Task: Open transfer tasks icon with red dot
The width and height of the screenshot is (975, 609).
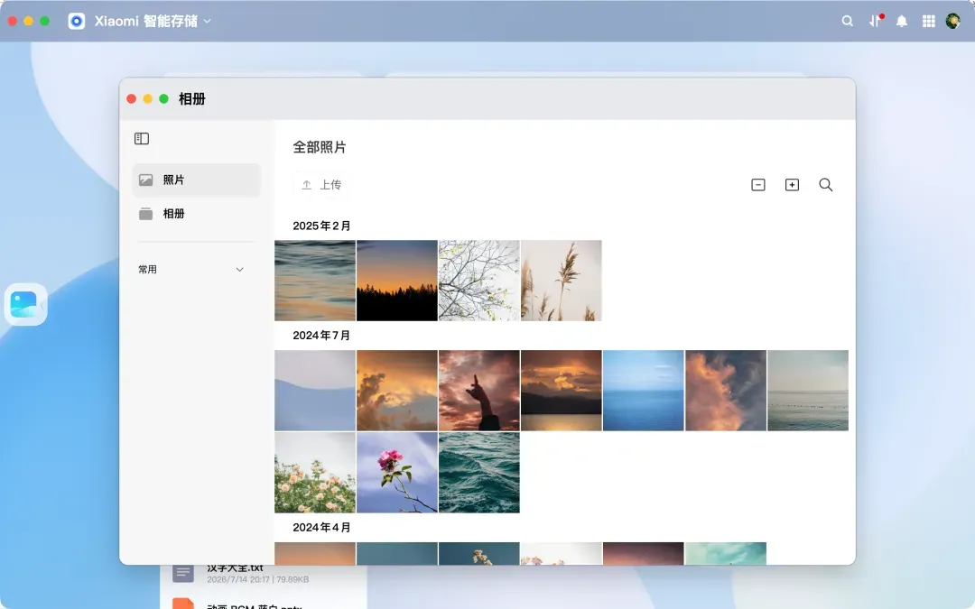Action: point(875,21)
